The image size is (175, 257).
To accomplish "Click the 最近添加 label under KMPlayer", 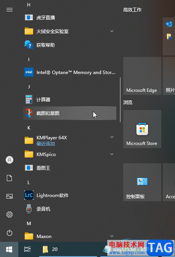I will point(46,144).
